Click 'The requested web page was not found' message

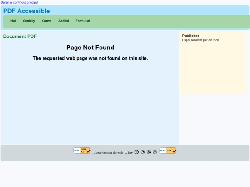point(90,58)
